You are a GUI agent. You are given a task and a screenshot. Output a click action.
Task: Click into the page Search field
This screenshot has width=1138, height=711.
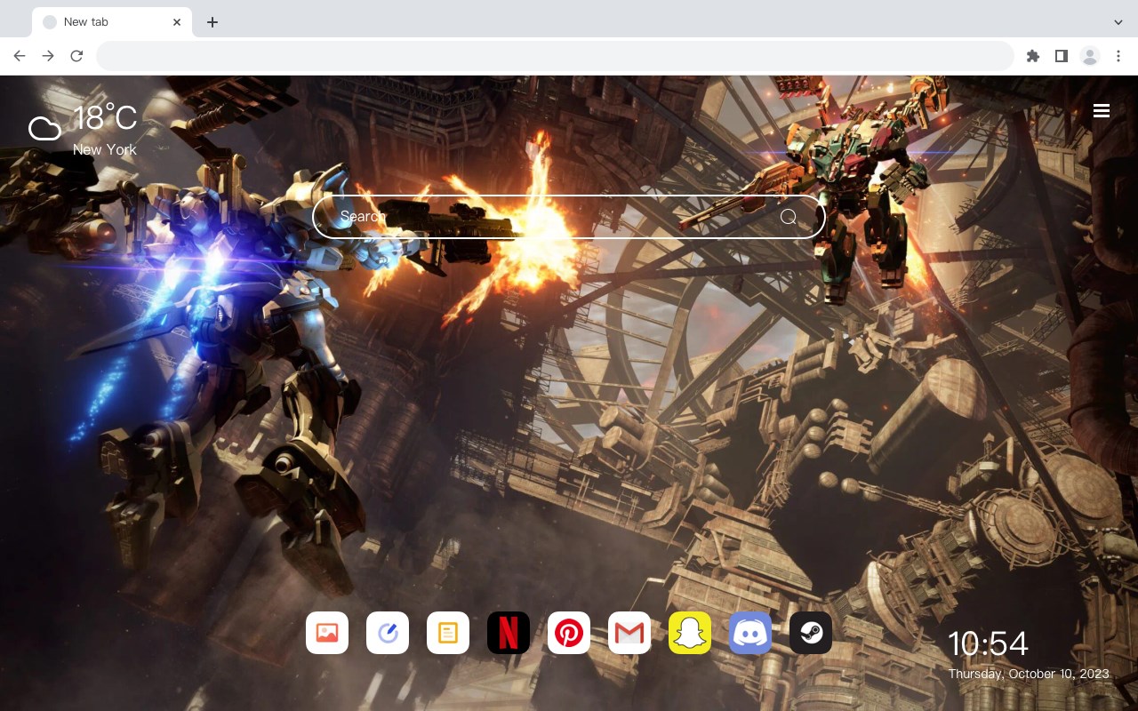(569, 217)
